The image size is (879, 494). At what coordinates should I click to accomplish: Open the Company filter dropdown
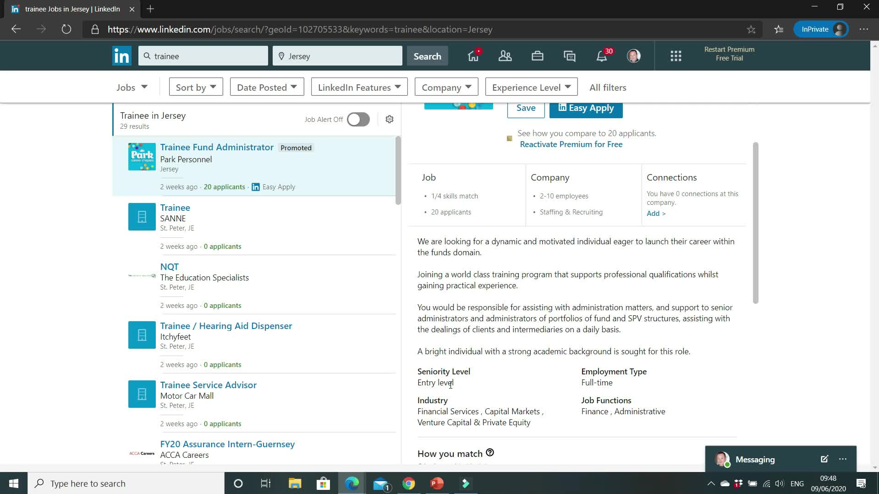pyautogui.click(x=446, y=87)
